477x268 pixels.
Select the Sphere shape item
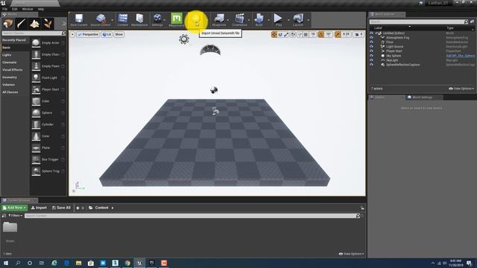(x=48, y=112)
